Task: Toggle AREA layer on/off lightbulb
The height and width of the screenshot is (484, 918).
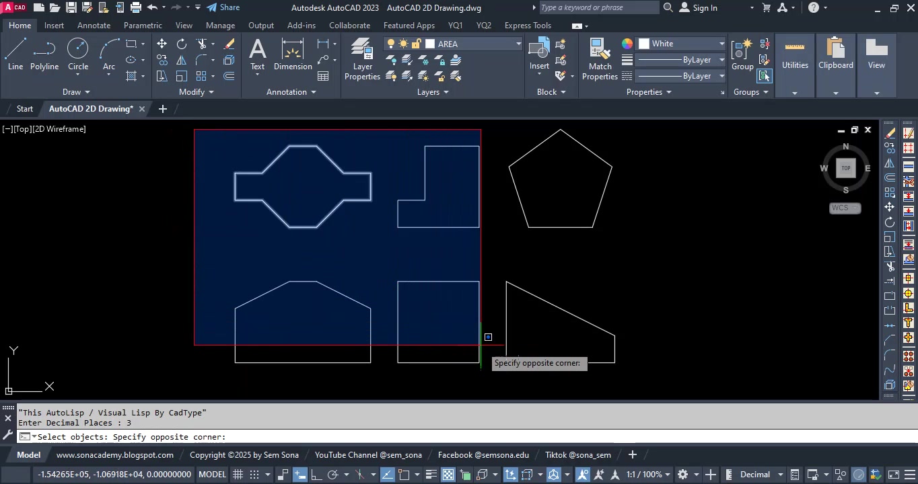Action: tap(391, 44)
